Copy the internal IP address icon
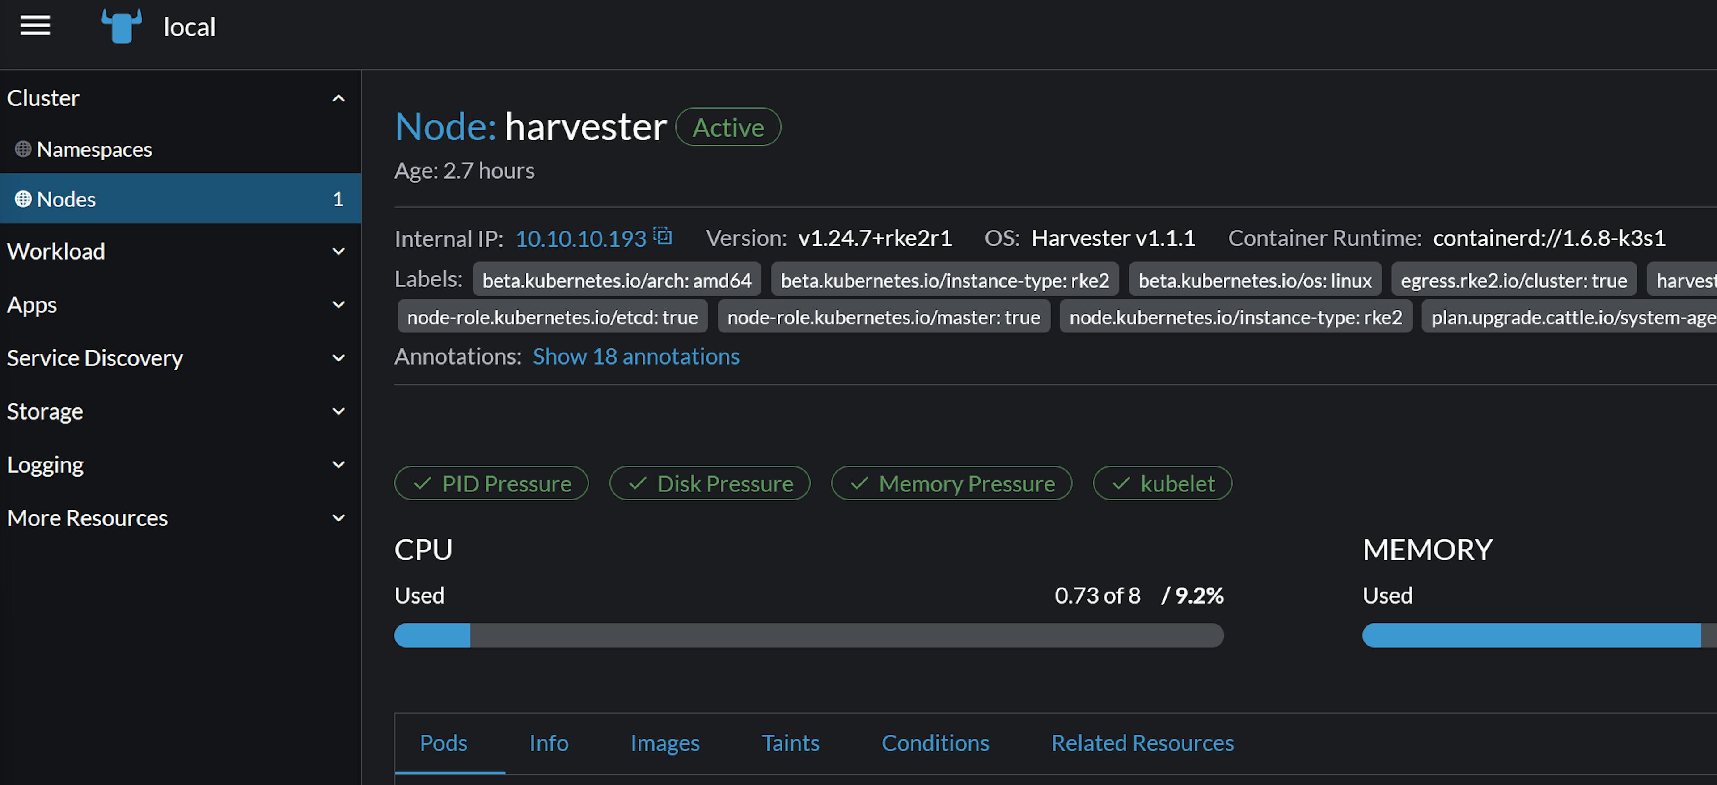This screenshot has height=785, width=1717. point(663,236)
